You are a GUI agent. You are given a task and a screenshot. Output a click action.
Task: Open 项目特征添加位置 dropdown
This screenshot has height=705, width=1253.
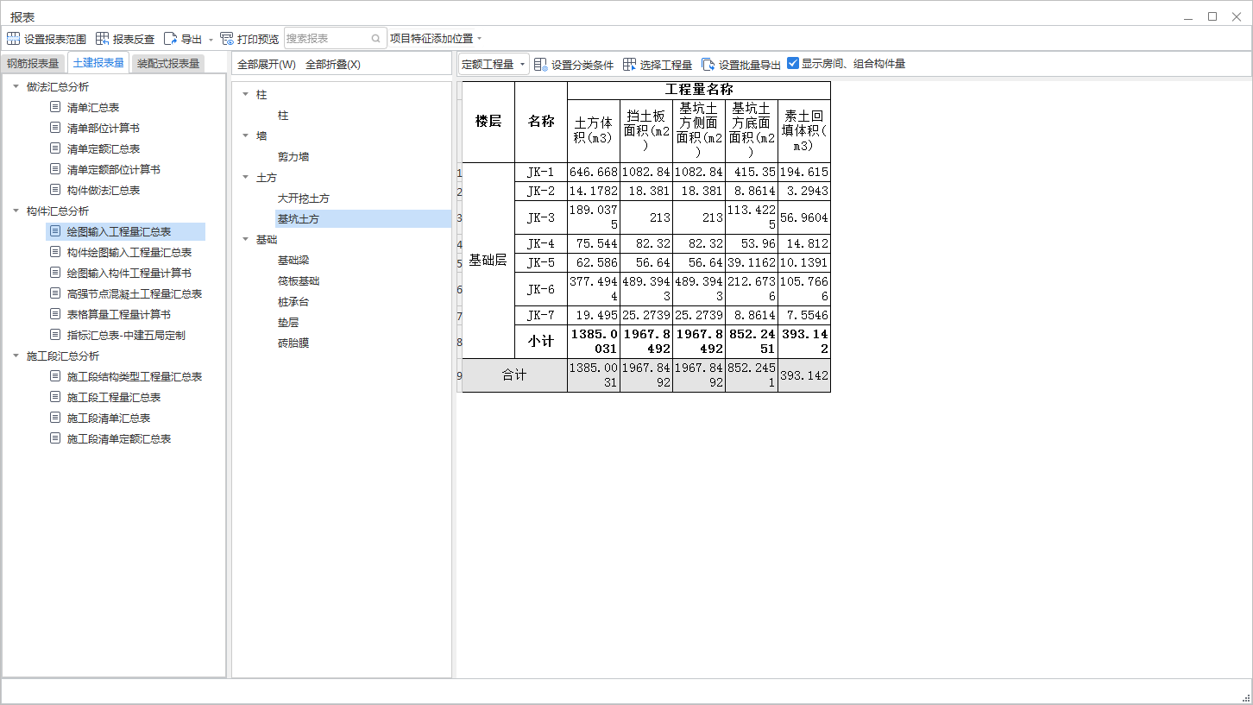[x=436, y=39]
